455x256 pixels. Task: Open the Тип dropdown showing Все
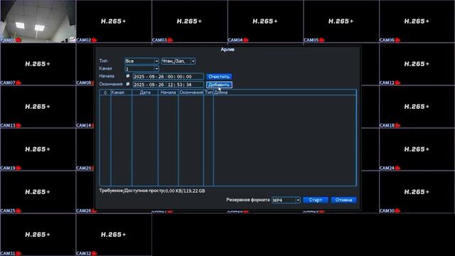[x=141, y=61]
